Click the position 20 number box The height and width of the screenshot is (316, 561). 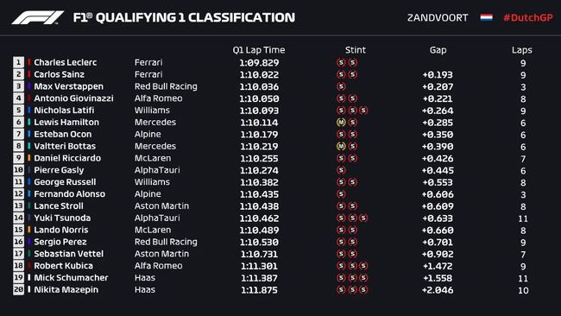pos(19,289)
